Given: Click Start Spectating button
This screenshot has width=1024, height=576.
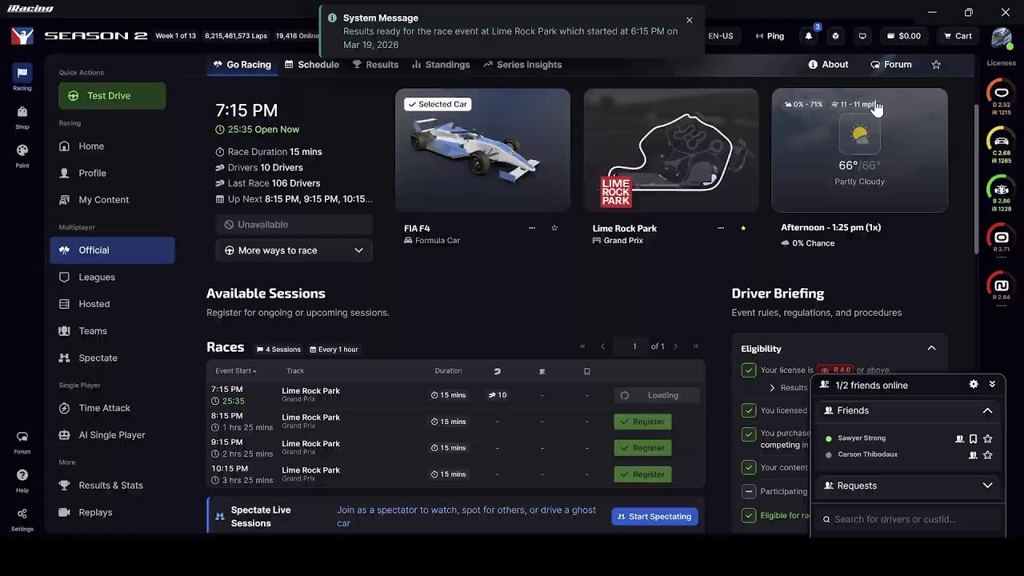Looking at the screenshot, I should (x=654, y=517).
